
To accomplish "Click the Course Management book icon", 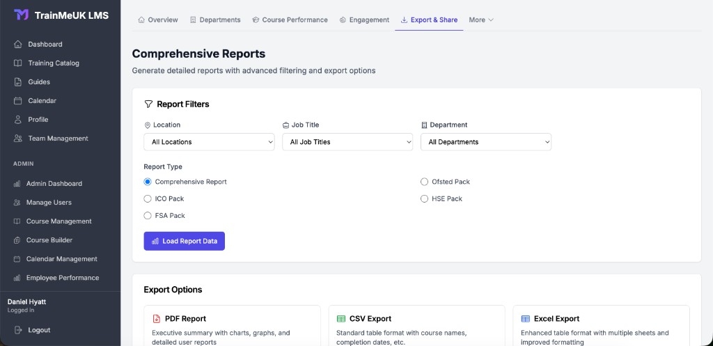I will [x=17, y=221].
